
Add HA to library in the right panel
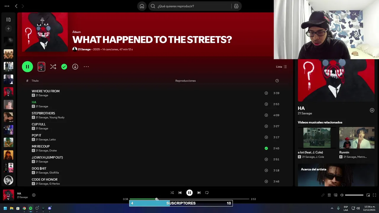[372, 110]
